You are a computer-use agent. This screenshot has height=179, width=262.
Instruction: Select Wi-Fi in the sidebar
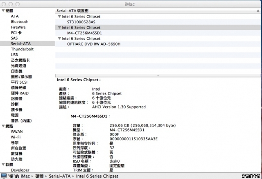point(16,137)
